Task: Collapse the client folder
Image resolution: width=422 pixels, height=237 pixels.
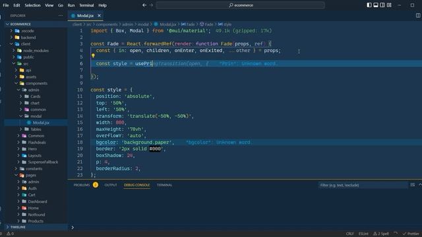Action: [x=36, y=44]
